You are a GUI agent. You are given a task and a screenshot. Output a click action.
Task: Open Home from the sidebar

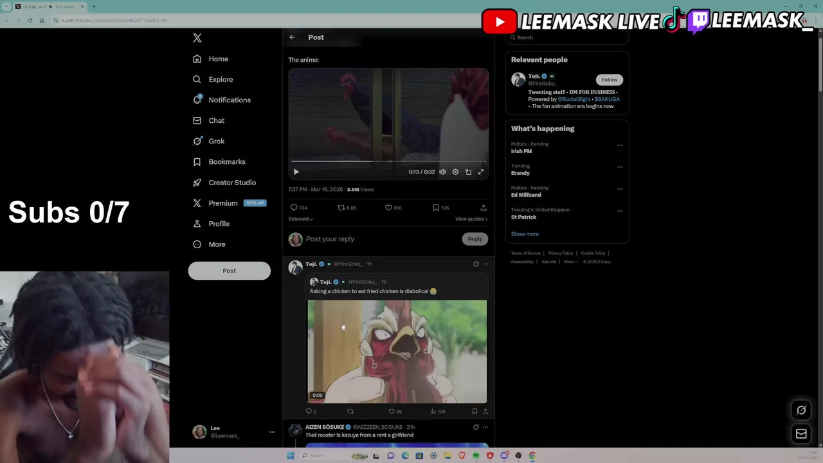coord(211,59)
